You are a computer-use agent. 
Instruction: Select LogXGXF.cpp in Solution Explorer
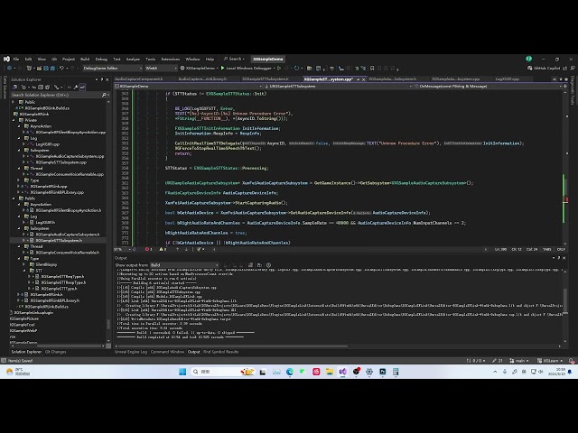tap(48, 144)
